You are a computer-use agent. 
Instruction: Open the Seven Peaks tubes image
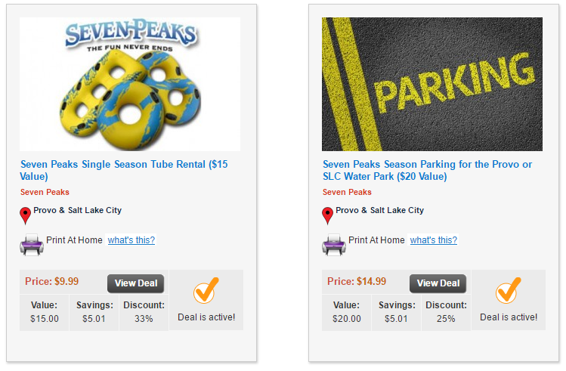coord(130,84)
